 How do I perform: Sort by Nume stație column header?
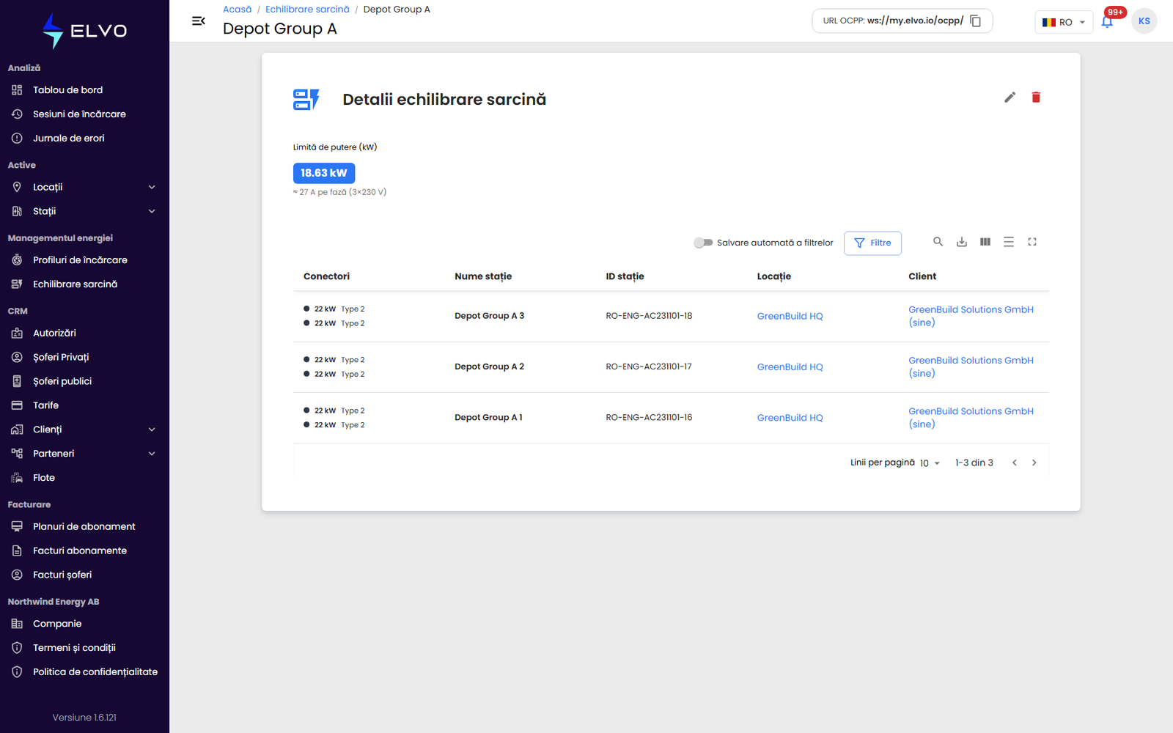click(483, 276)
